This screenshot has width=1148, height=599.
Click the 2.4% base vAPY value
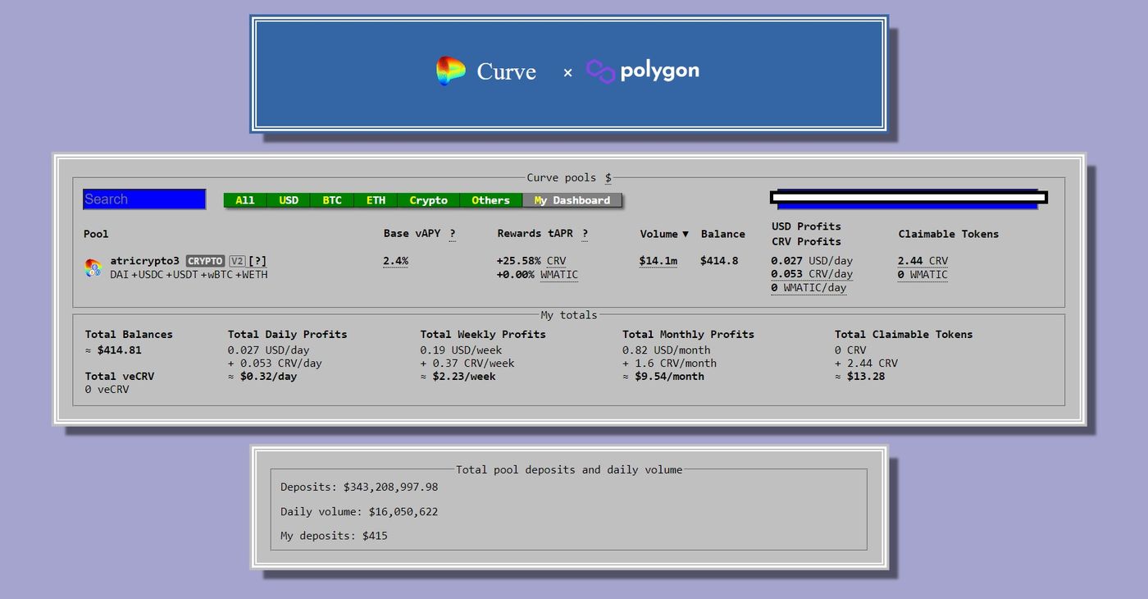pos(395,261)
